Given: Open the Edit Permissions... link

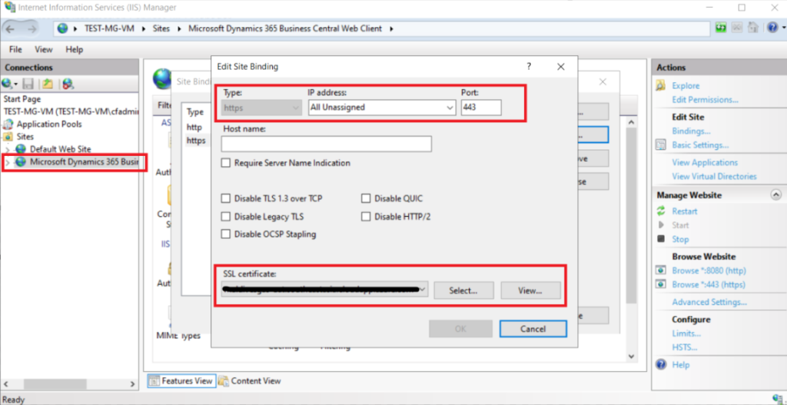Looking at the screenshot, I should coord(706,100).
